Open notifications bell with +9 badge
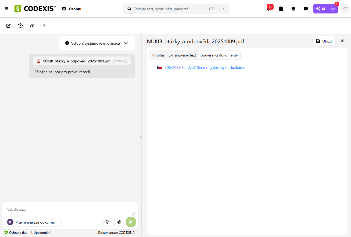Image resolution: width=351 pixels, height=237 pixels. coord(268,9)
